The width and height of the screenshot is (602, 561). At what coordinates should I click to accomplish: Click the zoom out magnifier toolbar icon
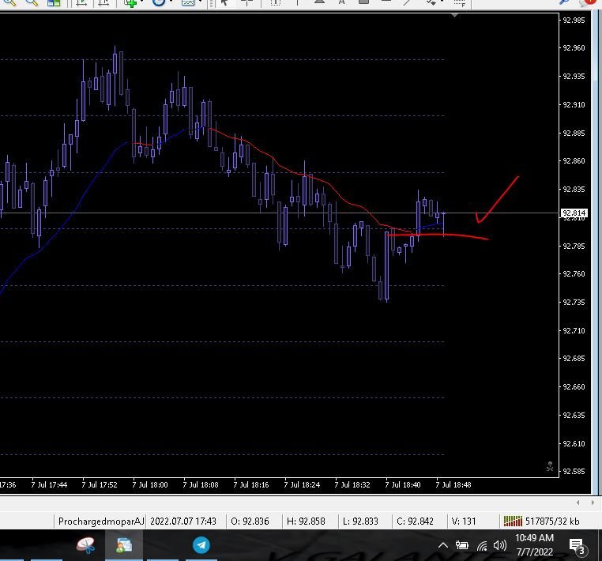coord(32,2)
